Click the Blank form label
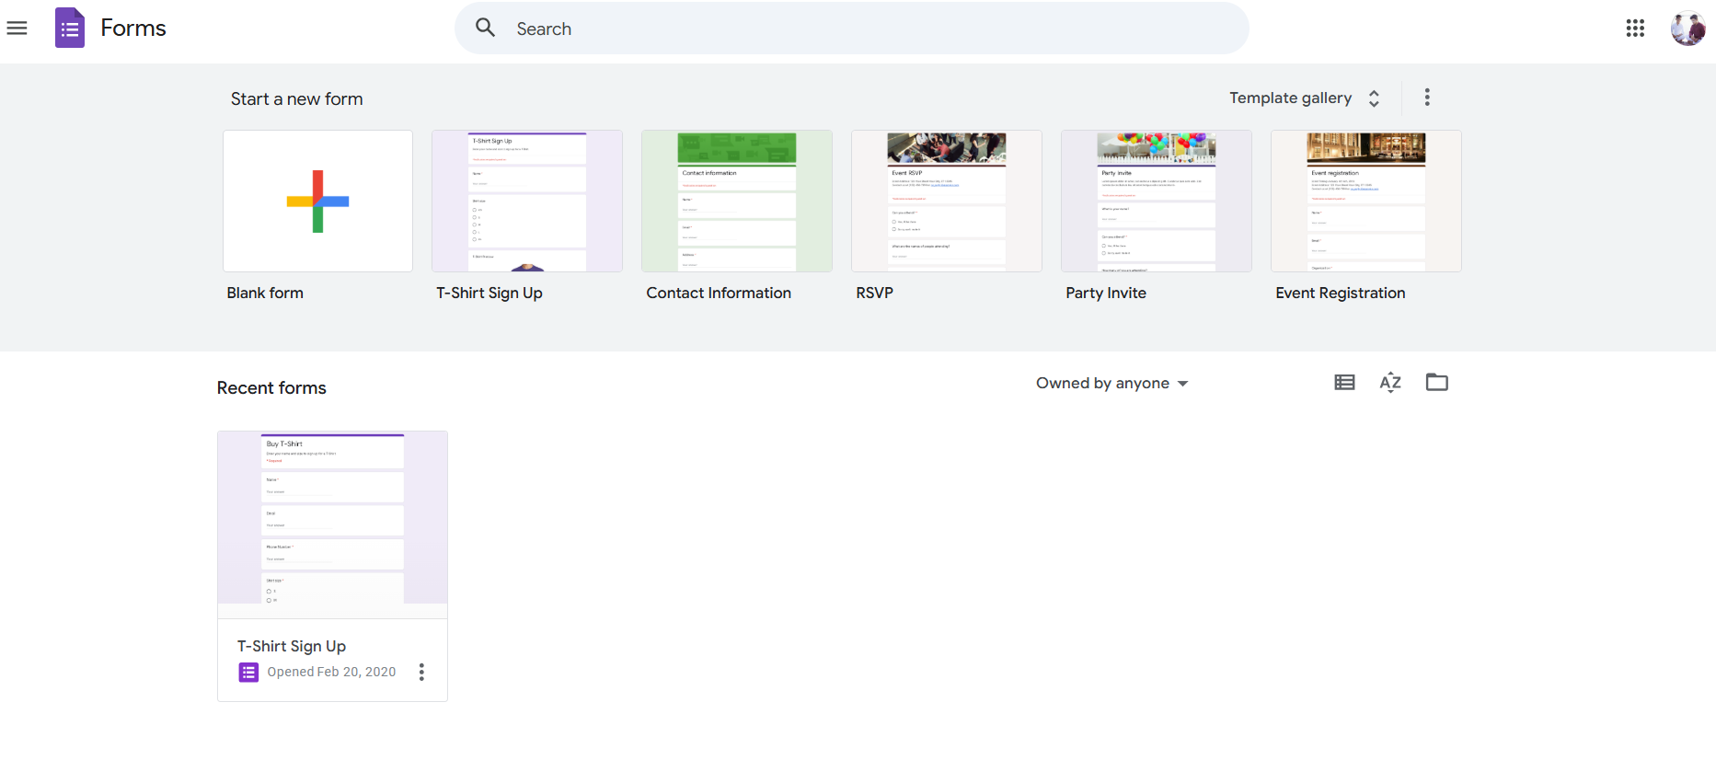Viewport: 1716px width, 783px height. click(265, 293)
